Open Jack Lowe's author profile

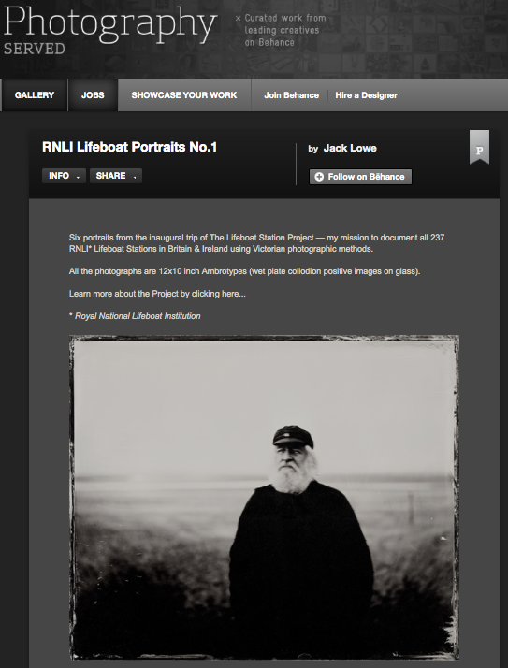pos(350,148)
